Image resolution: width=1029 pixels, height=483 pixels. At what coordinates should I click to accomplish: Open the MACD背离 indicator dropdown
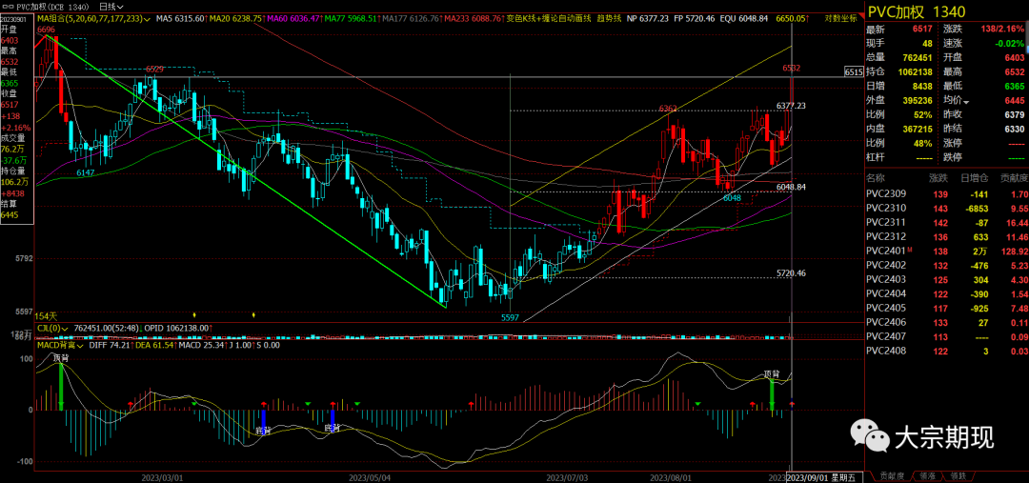click(x=60, y=345)
